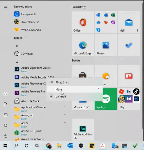Viewport: 144px width, 150px height.
Task: Open Octoparse 8 from Recently added
Action: pyautogui.click(x=25, y=14)
